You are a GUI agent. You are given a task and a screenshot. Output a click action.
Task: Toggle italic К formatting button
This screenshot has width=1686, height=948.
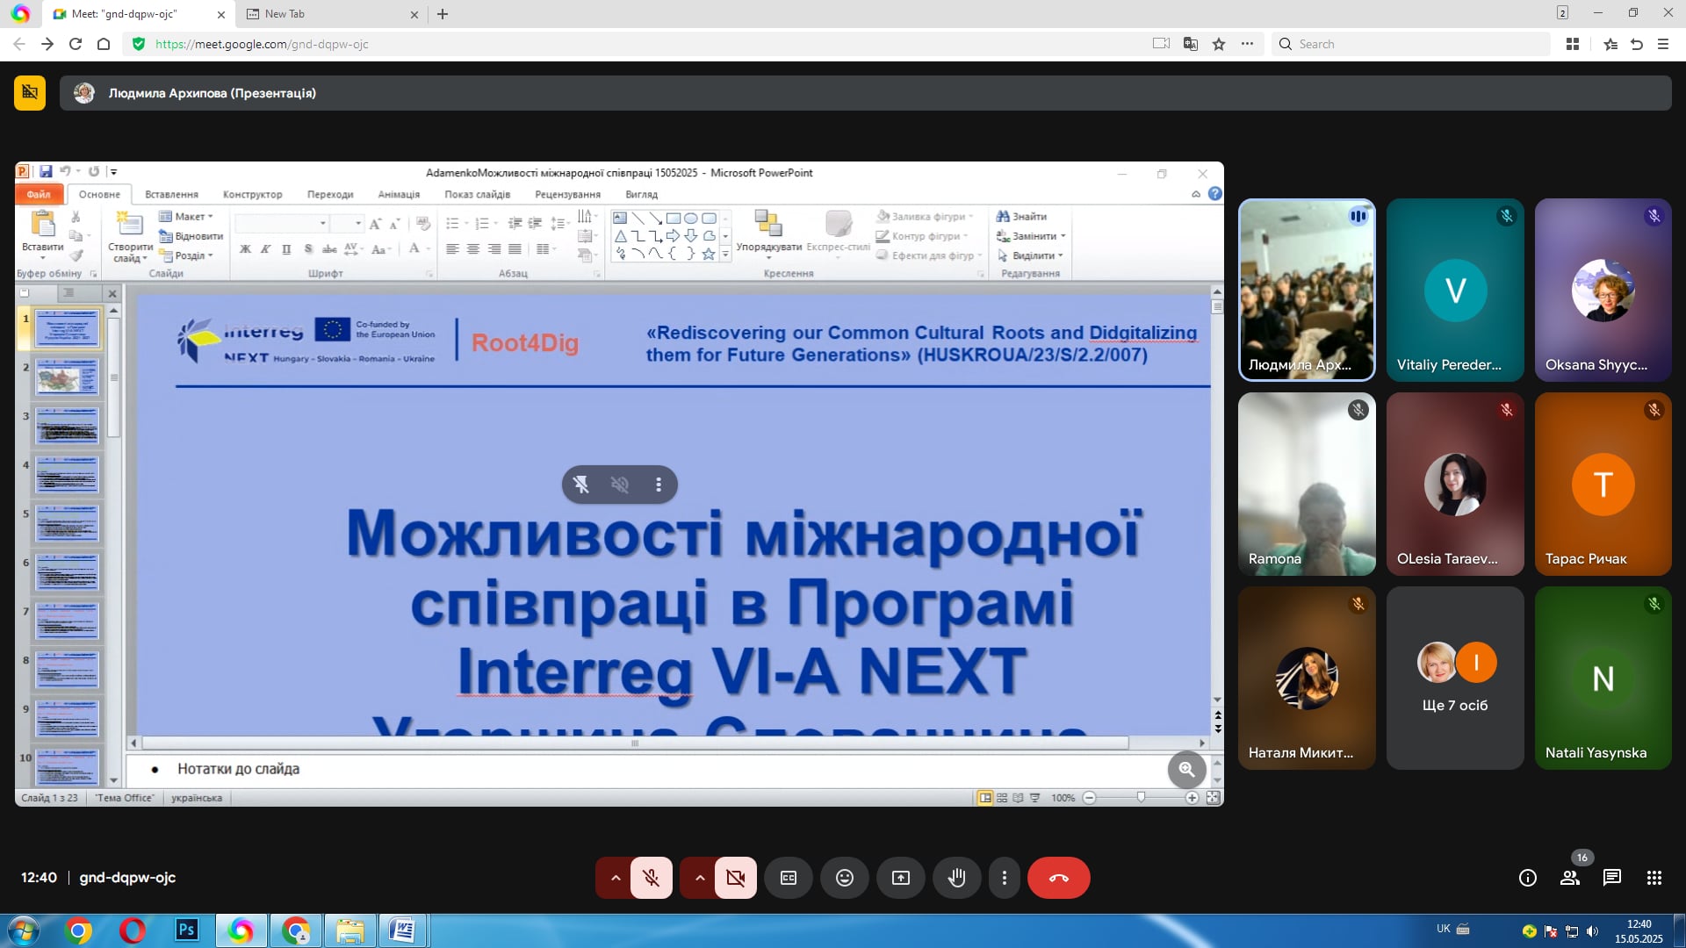265,249
